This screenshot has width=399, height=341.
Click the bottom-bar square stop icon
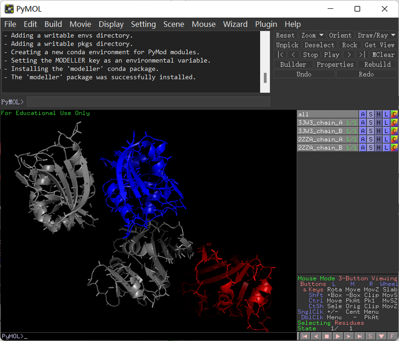pos(326,336)
